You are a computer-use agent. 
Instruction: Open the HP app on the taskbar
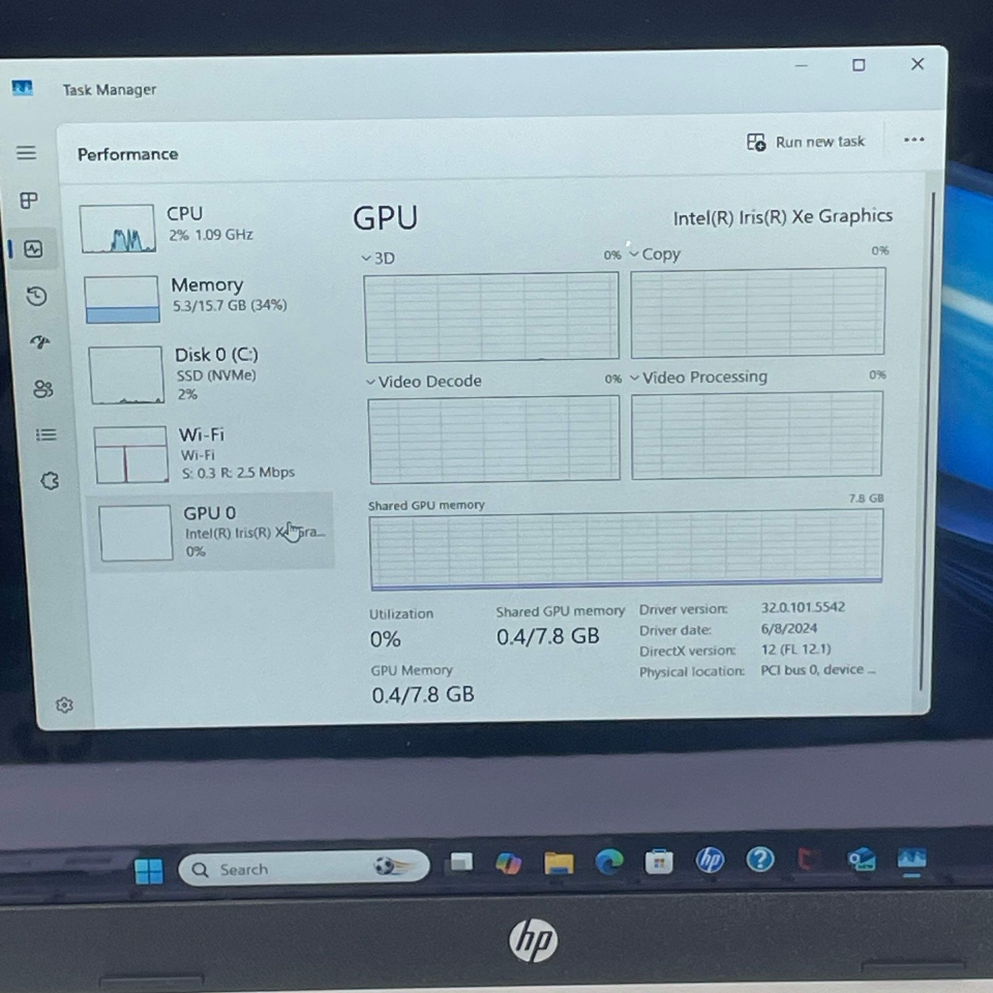point(710,860)
